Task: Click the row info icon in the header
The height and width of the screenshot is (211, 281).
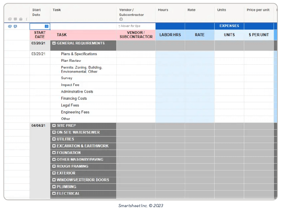Action: (x=26, y=19)
